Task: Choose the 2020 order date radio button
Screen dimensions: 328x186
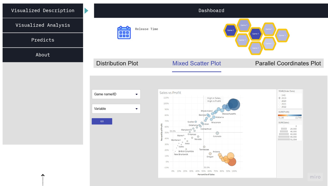Action: [280, 101]
